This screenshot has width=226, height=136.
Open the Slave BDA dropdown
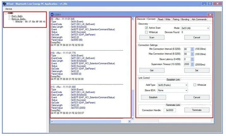[x=173, y=90]
